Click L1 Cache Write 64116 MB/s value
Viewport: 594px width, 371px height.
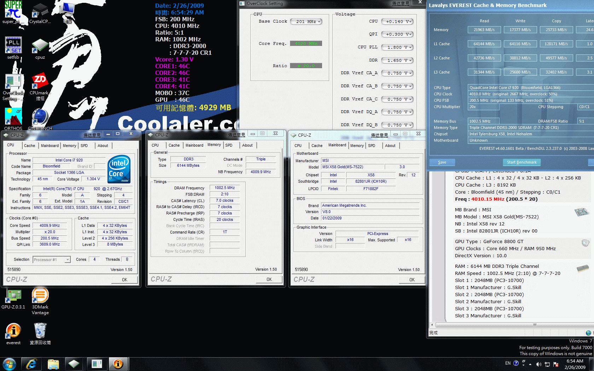pos(520,44)
